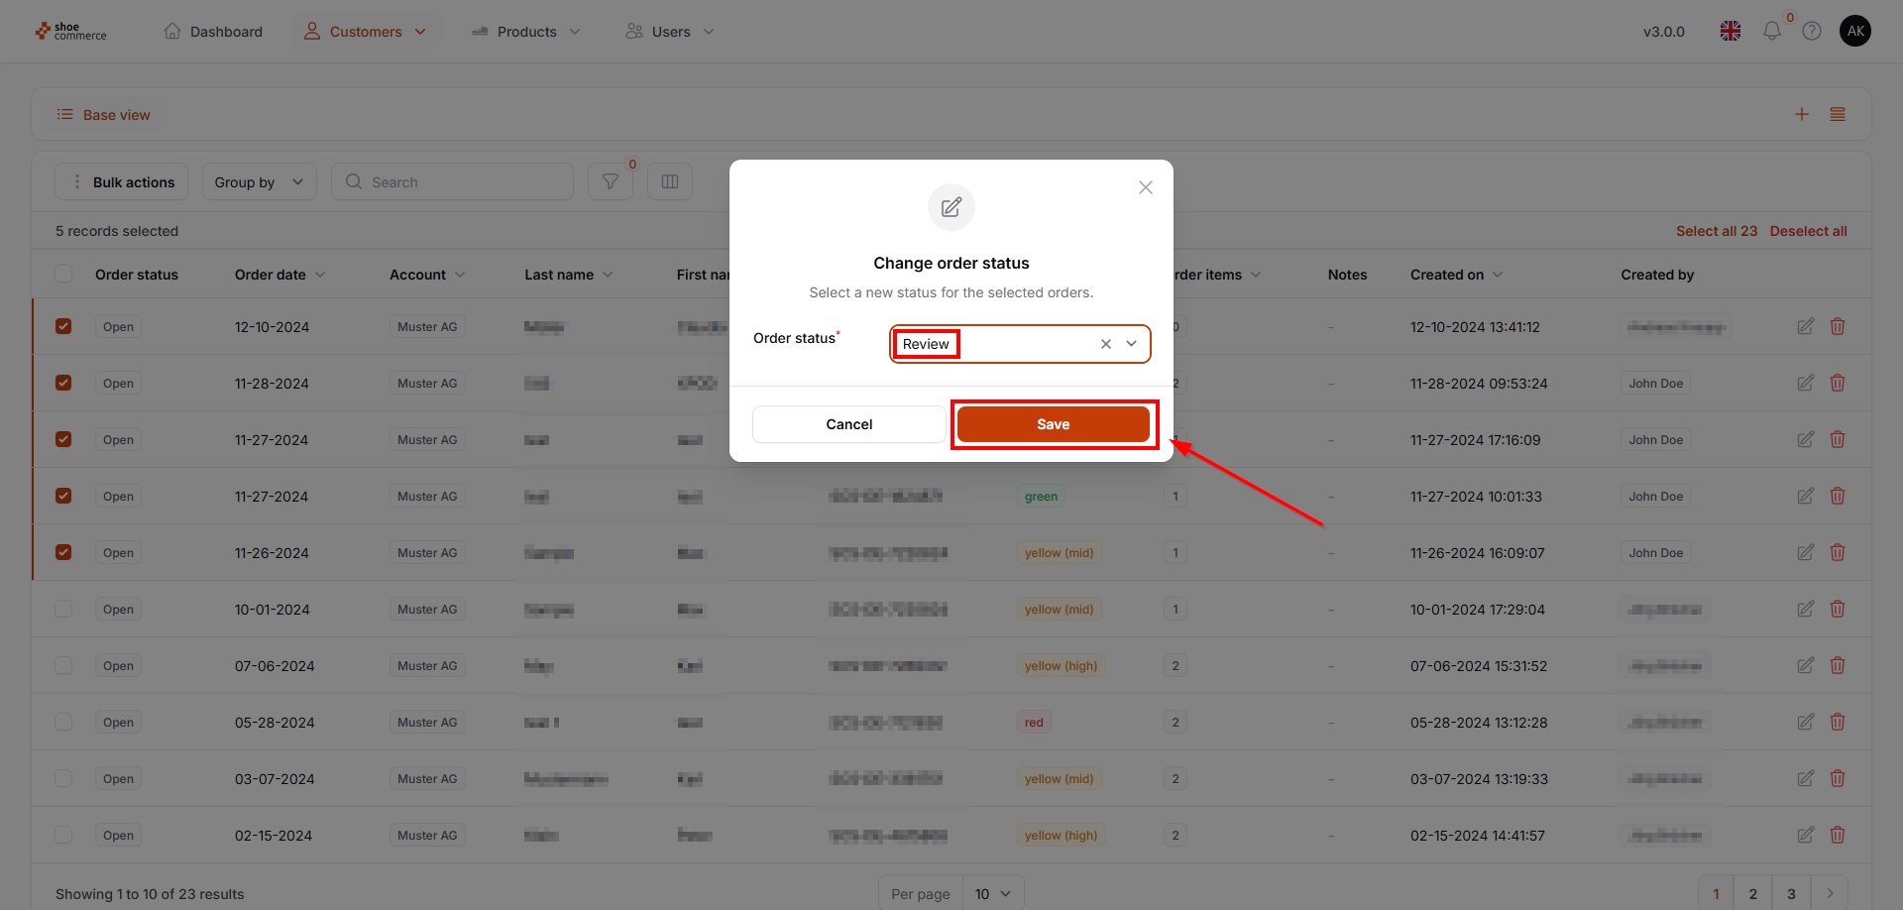Screen dimensions: 1903x910
Task: Edit the order created 11-27-2024 17:16:09
Action: tap(1806, 439)
